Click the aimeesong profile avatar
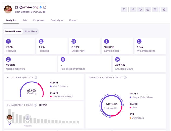This screenshot has width=171, height=131. point(8,9)
